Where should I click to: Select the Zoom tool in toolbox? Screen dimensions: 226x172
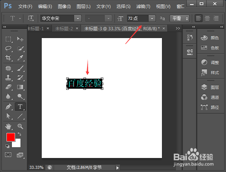tap(20, 126)
